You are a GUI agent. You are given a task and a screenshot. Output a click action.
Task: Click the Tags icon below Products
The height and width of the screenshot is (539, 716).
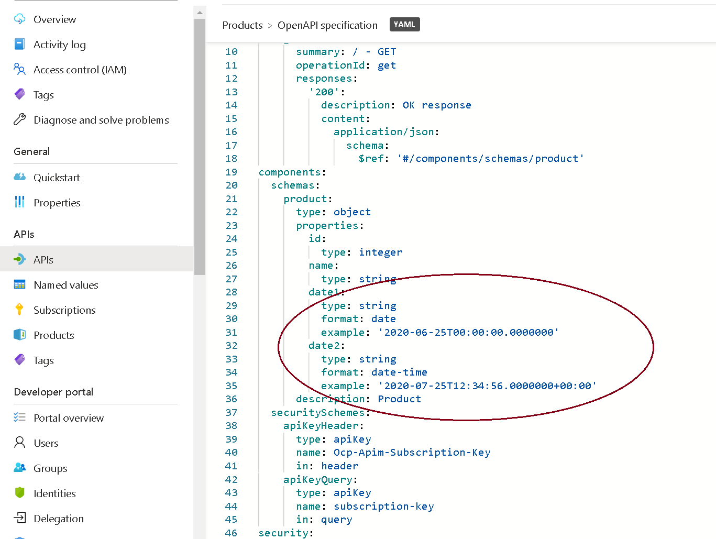(18, 360)
